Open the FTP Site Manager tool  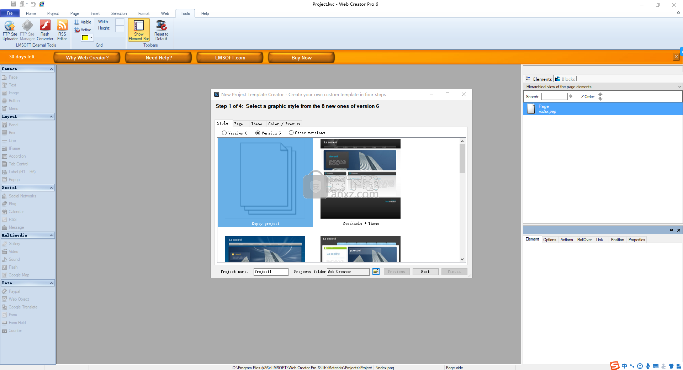[27, 31]
